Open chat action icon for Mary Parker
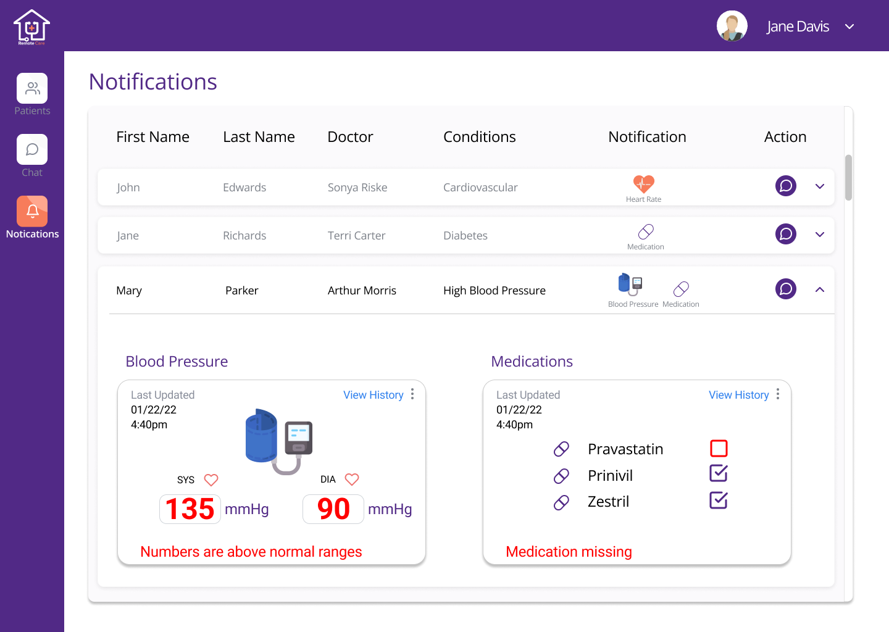Viewport: 889px width, 632px height. pyautogui.click(x=785, y=289)
